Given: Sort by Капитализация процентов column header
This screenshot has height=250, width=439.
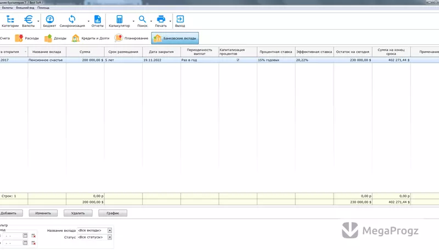Looking at the screenshot, I should (x=238, y=52).
